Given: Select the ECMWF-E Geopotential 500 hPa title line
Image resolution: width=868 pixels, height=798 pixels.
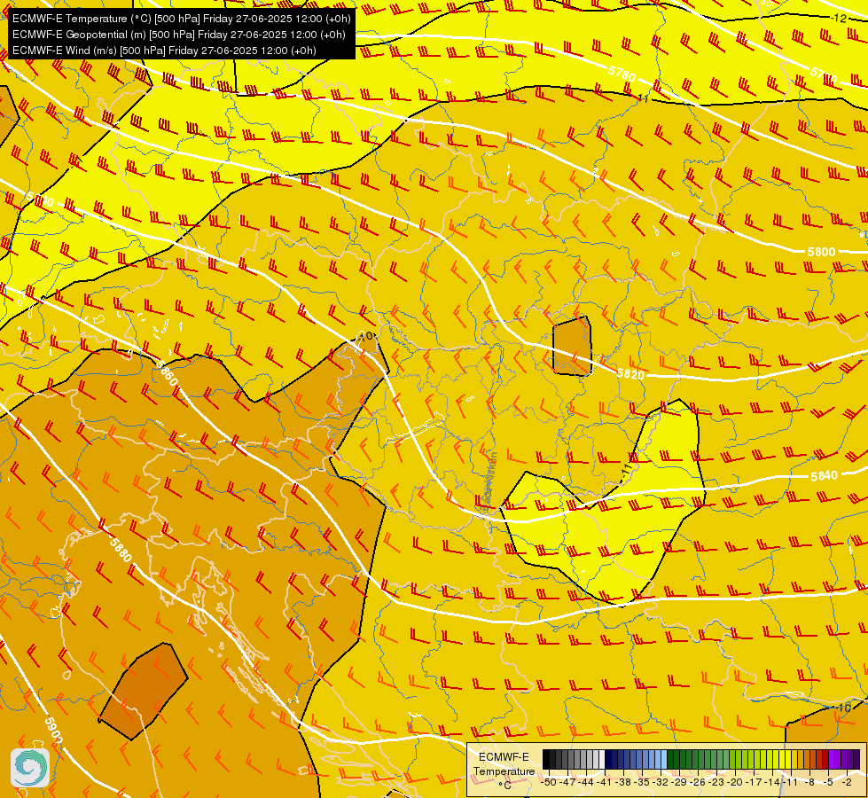Looking at the screenshot, I should (x=179, y=35).
